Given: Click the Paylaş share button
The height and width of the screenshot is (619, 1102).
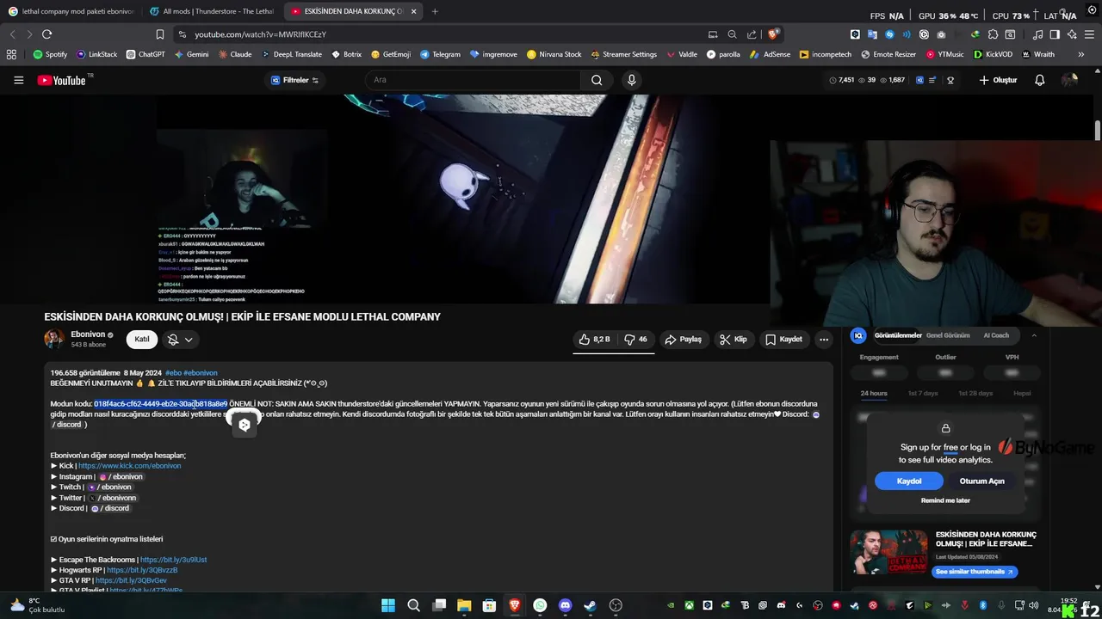Looking at the screenshot, I should coord(684,340).
